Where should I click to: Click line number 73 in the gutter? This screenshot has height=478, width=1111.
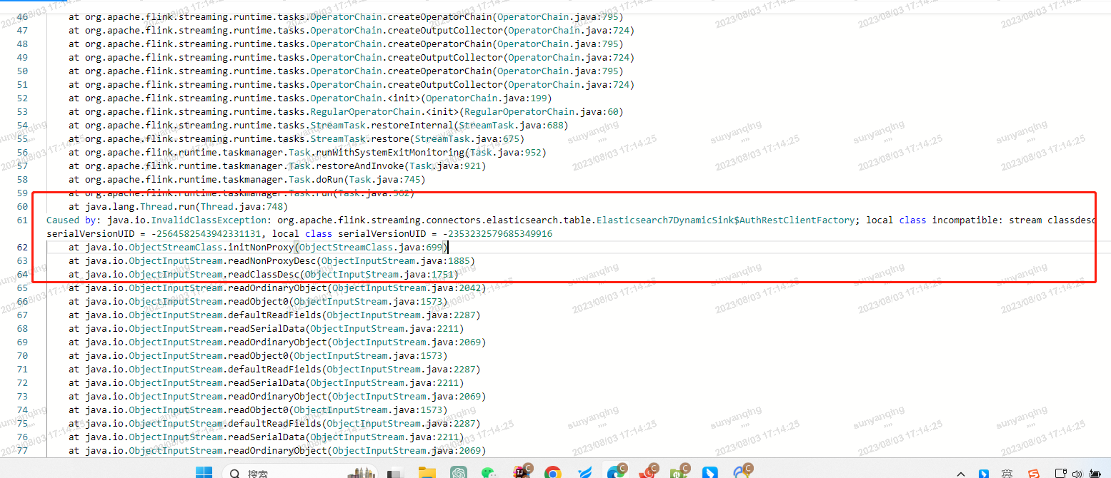[x=21, y=397]
